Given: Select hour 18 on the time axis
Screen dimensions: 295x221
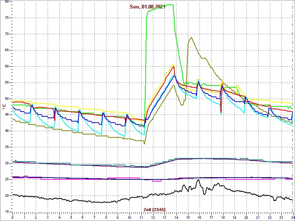Looking at the screenshot, I should (223, 217).
